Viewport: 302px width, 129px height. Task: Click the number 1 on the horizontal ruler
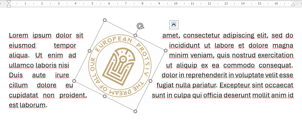pos(25,4)
